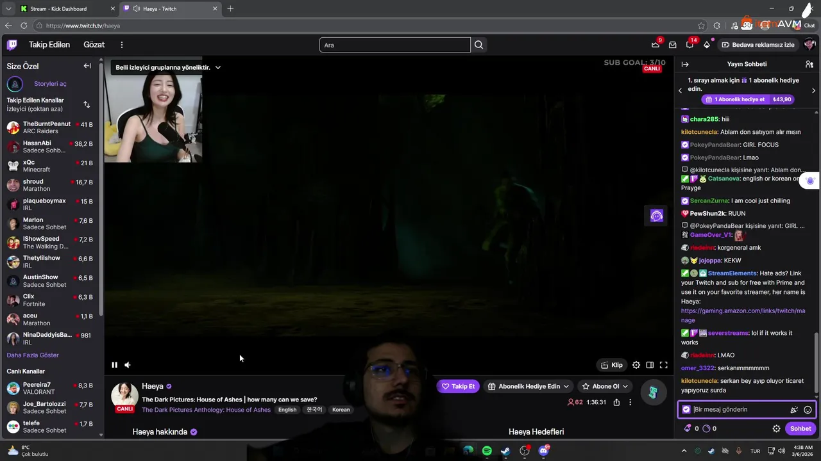Mute the stream volume
Viewport: 821px width, 461px height.
128,365
